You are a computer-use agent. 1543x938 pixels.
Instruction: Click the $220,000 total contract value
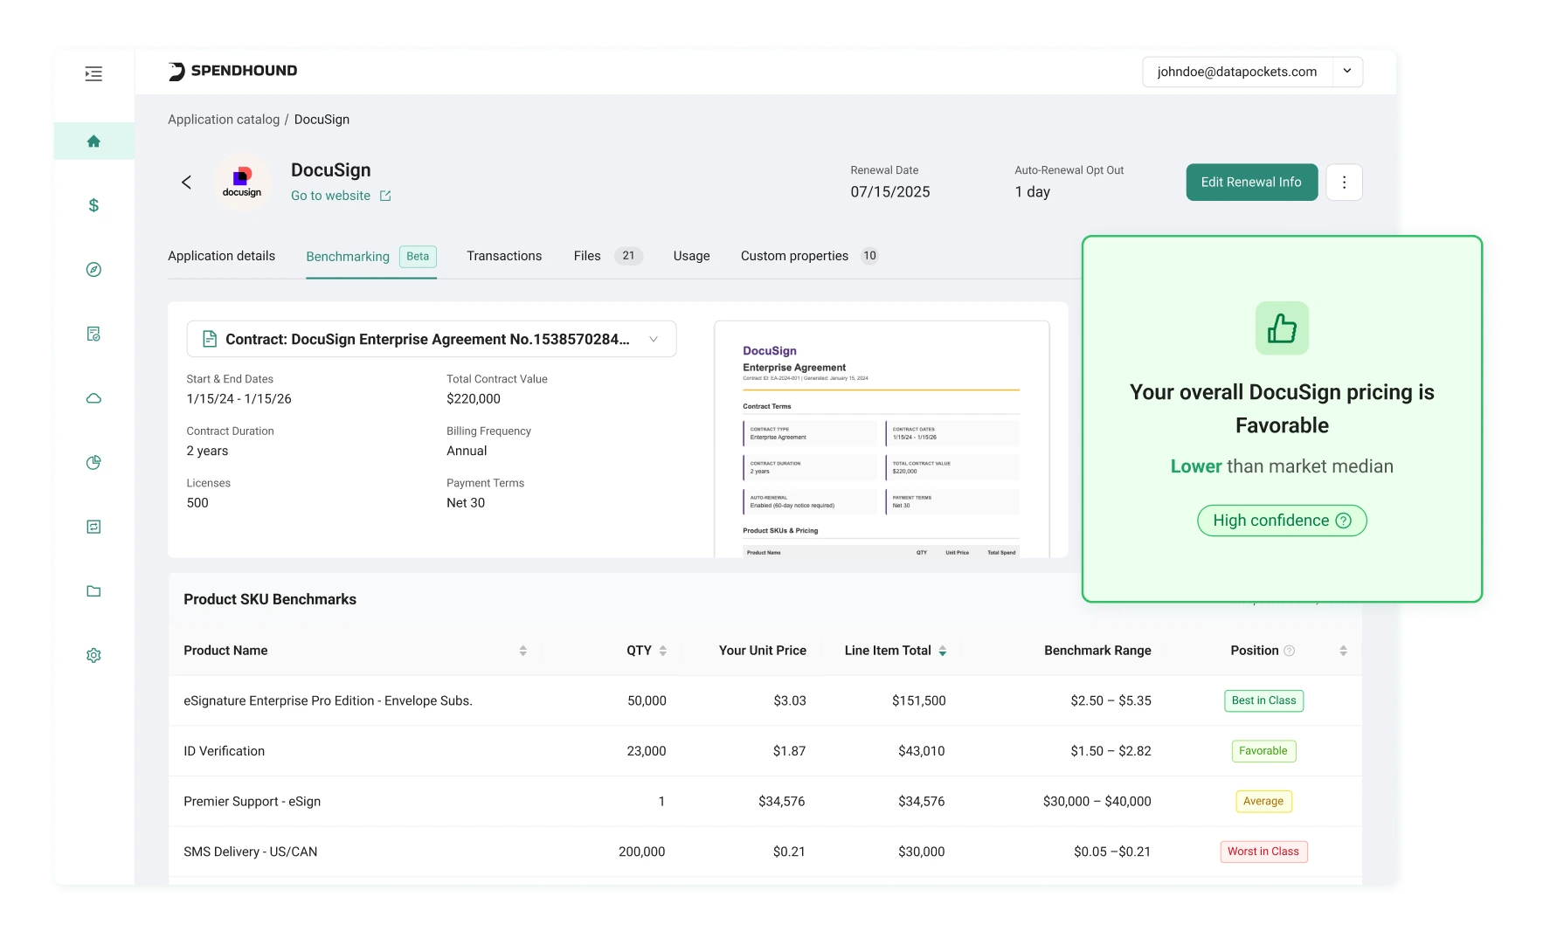(474, 399)
